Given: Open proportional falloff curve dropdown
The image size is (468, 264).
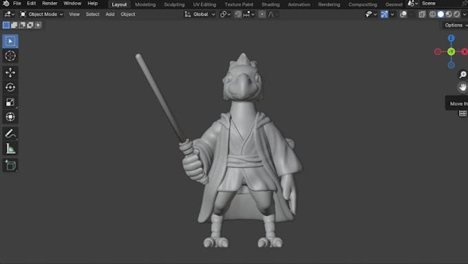Looking at the screenshot, I should [x=273, y=14].
